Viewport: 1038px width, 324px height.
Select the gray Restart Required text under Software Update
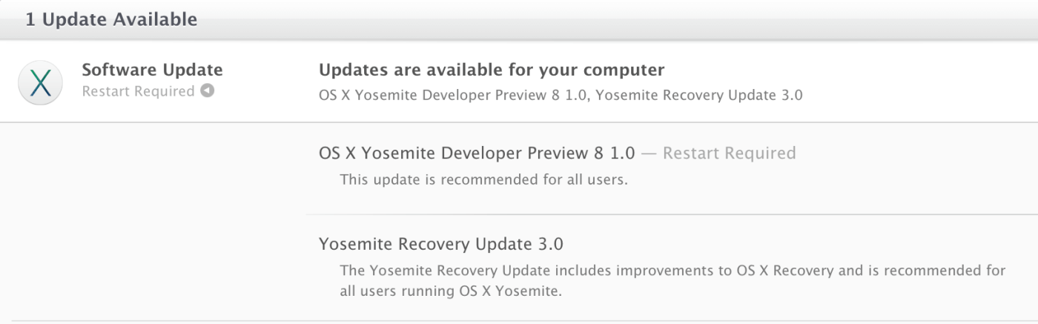pos(138,91)
